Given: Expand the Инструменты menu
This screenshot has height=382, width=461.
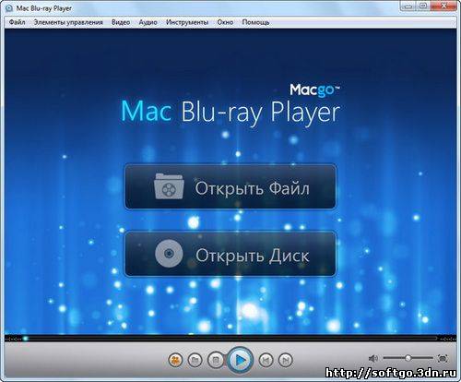Looking at the screenshot, I should tap(187, 22).
